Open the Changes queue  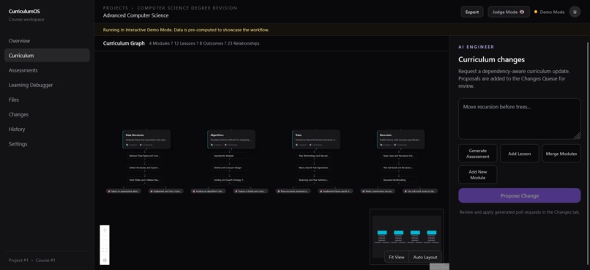pyautogui.click(x=47, y=114)
